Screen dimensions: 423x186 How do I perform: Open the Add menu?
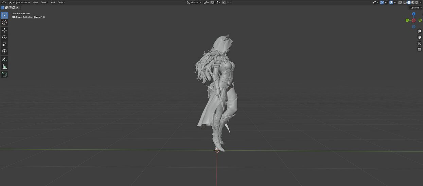53,2
